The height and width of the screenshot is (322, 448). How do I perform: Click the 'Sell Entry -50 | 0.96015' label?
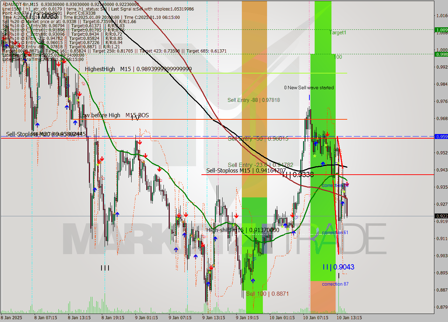click(x=258, y=139)
